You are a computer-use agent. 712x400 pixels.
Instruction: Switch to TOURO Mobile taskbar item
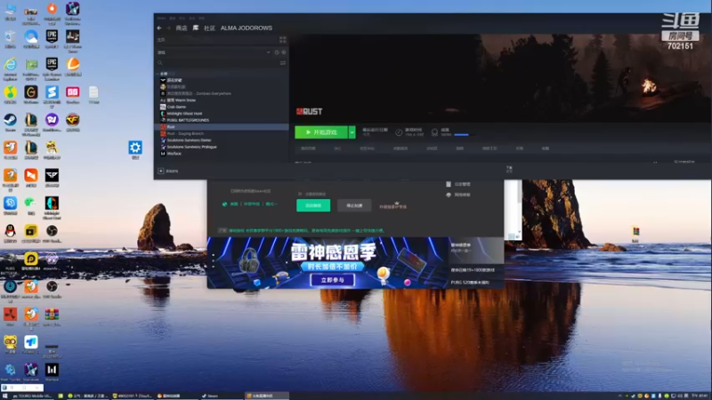[x=33, y=396]
